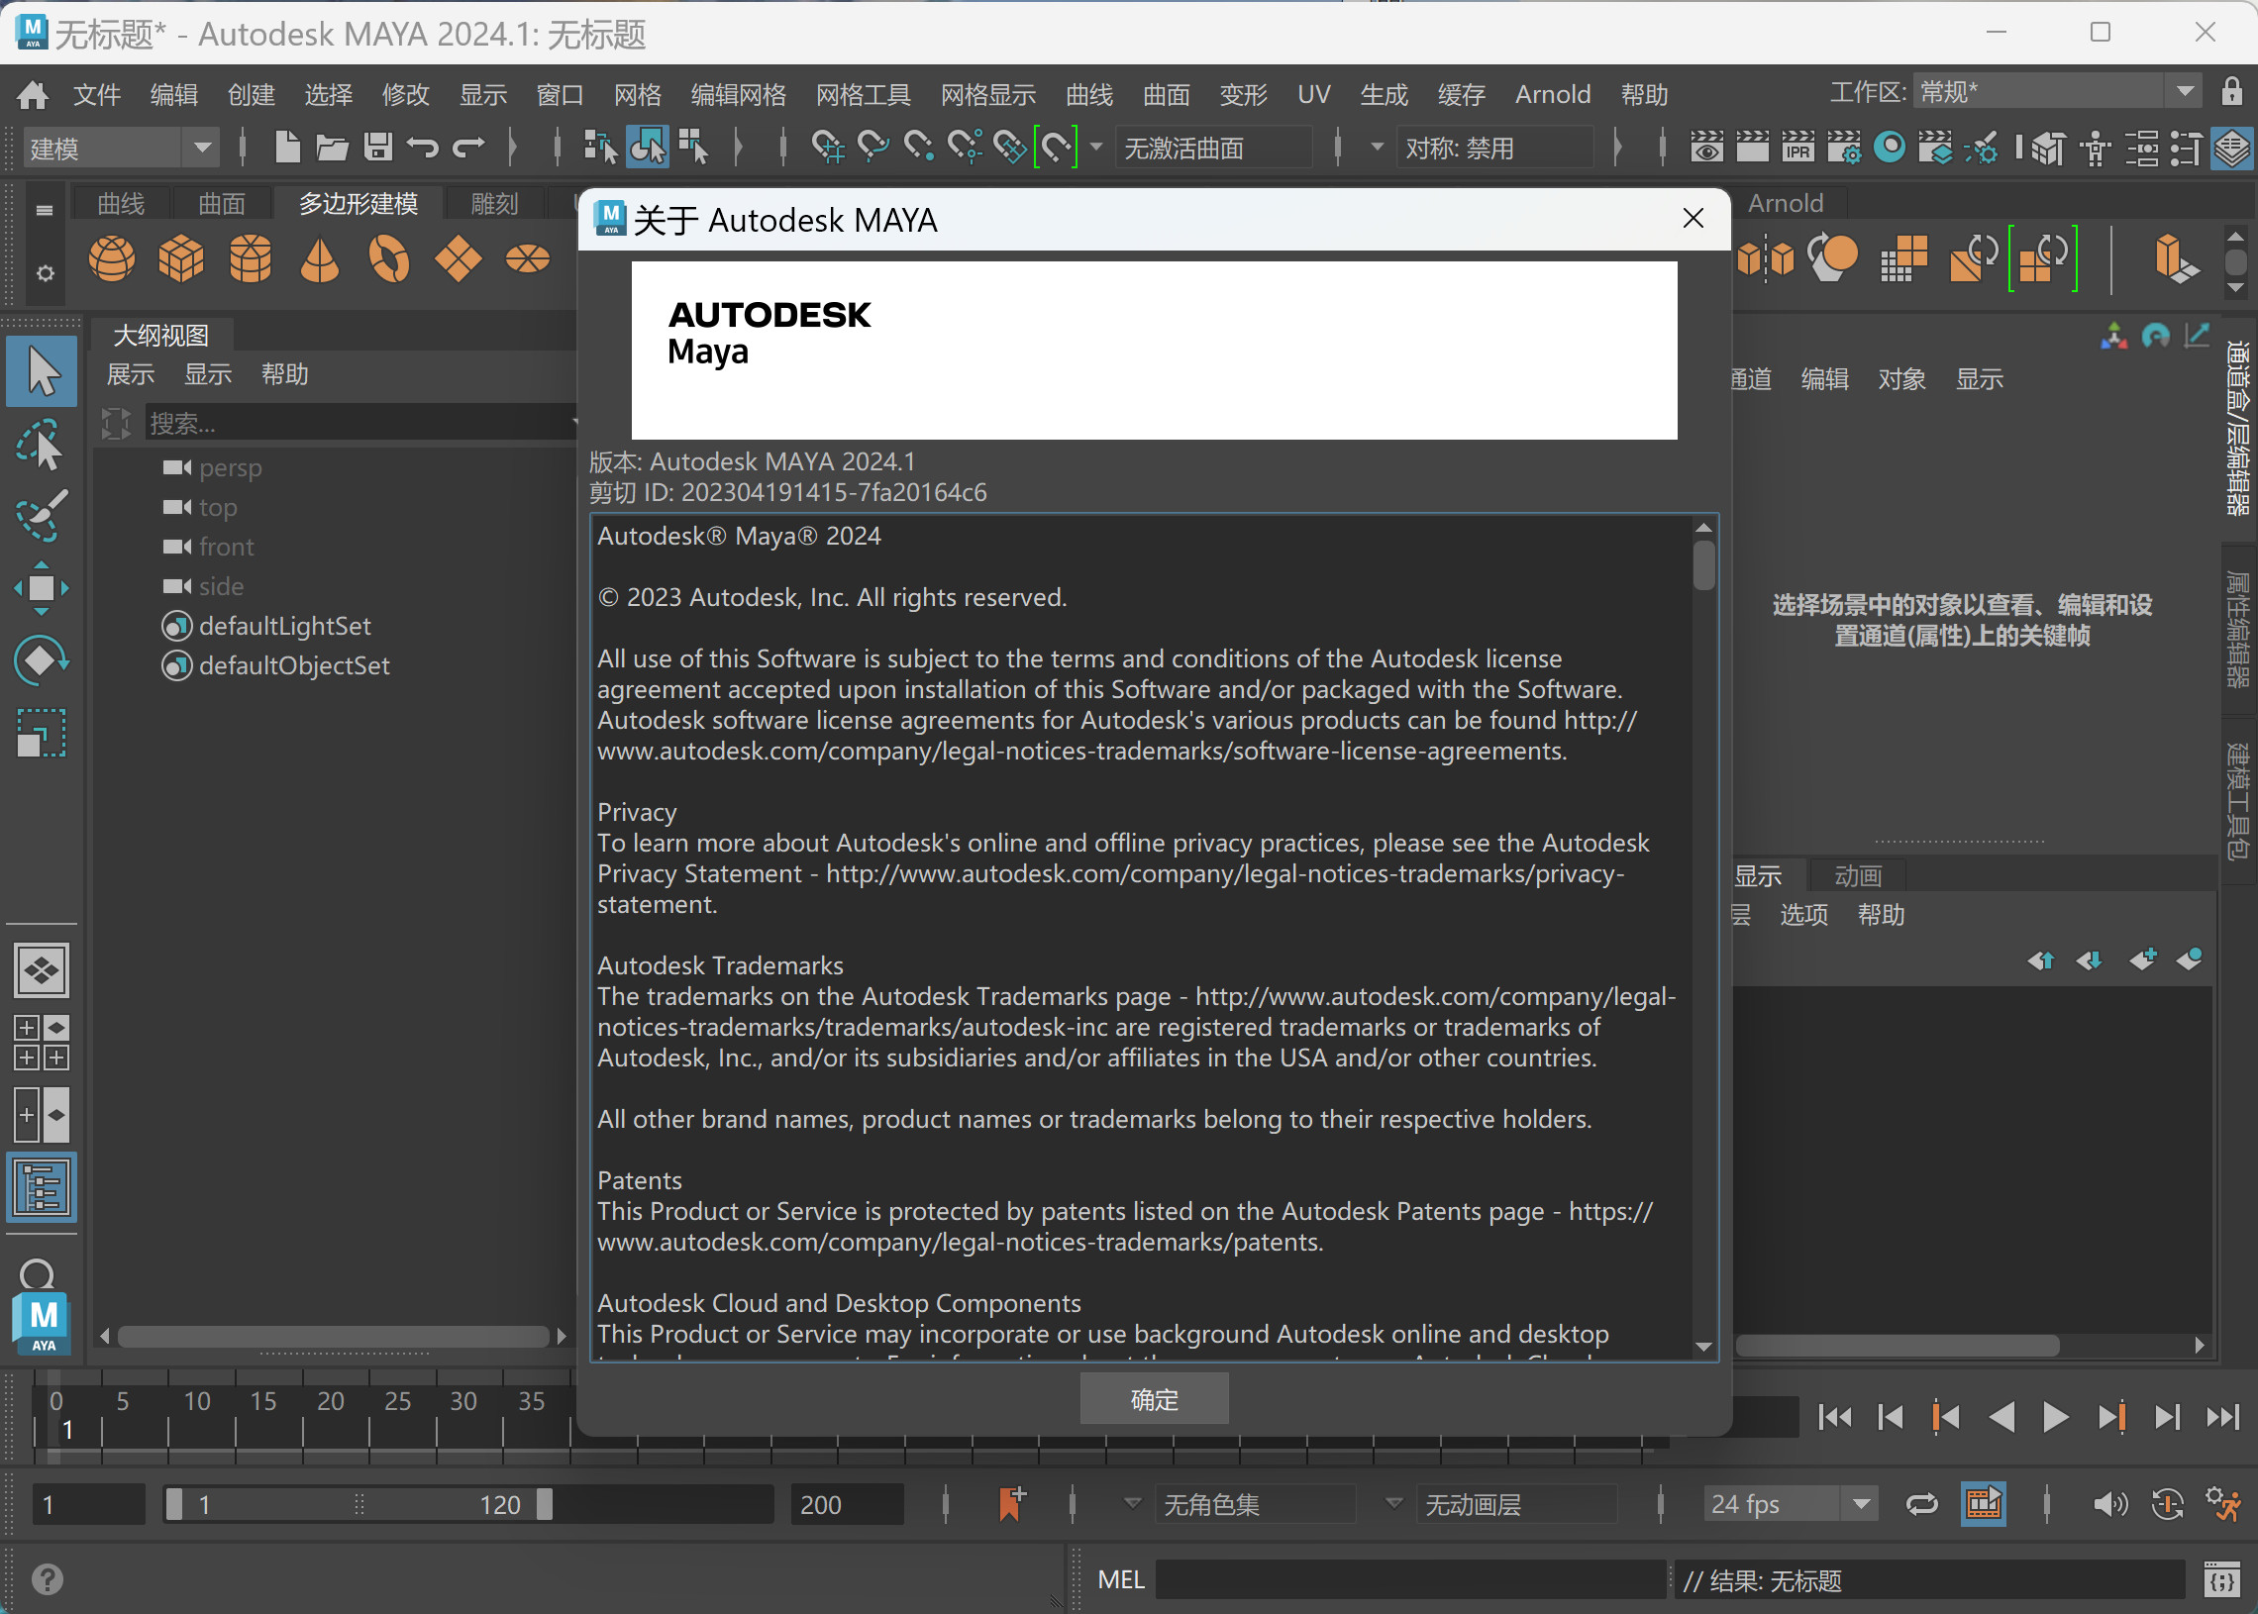The width and height of the screenshot is (2258, 1614).
Task: Select the Move tool in toolbox
Action: [x=42, y=587]
